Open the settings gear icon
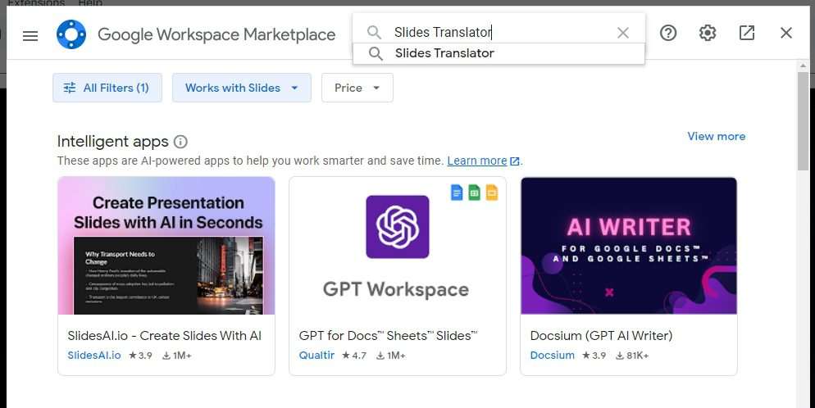Image resolution: width=815 pixels, height=408 pixels. point(708,33)
